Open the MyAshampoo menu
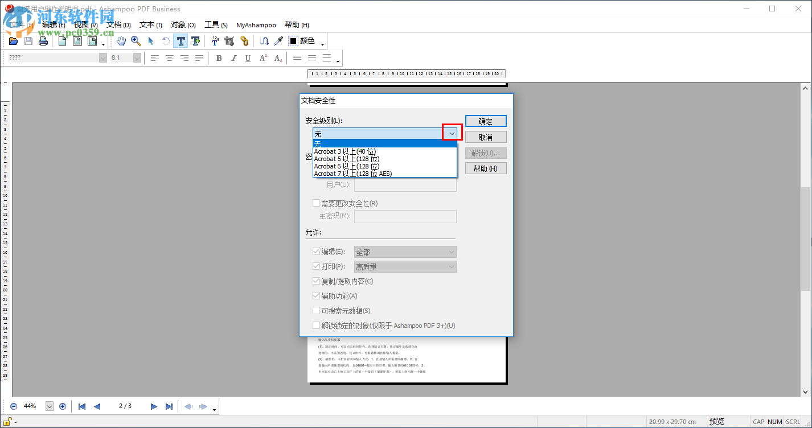 point(256,24)
